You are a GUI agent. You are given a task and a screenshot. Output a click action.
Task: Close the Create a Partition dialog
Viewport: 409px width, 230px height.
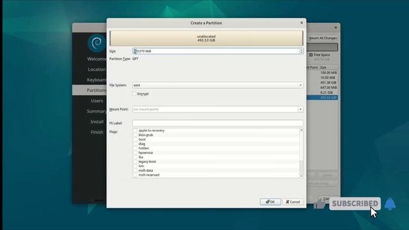pyautogui.click(x=302, y=23)
